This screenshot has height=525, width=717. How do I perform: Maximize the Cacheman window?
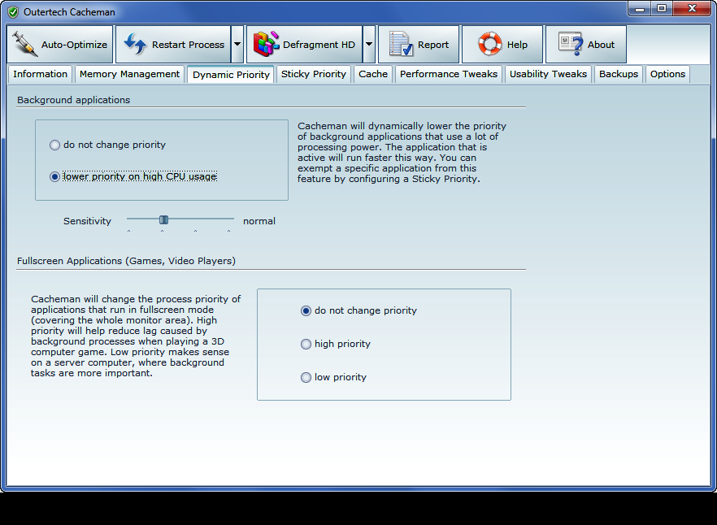click(662, 8)
